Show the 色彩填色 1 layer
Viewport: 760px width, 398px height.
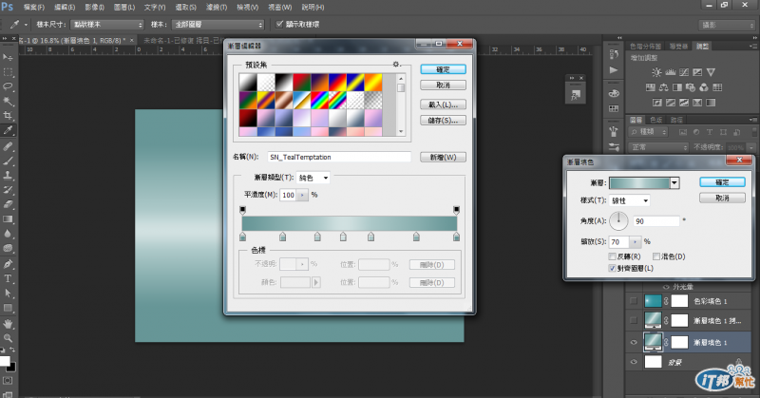click(x=634, y=301)
